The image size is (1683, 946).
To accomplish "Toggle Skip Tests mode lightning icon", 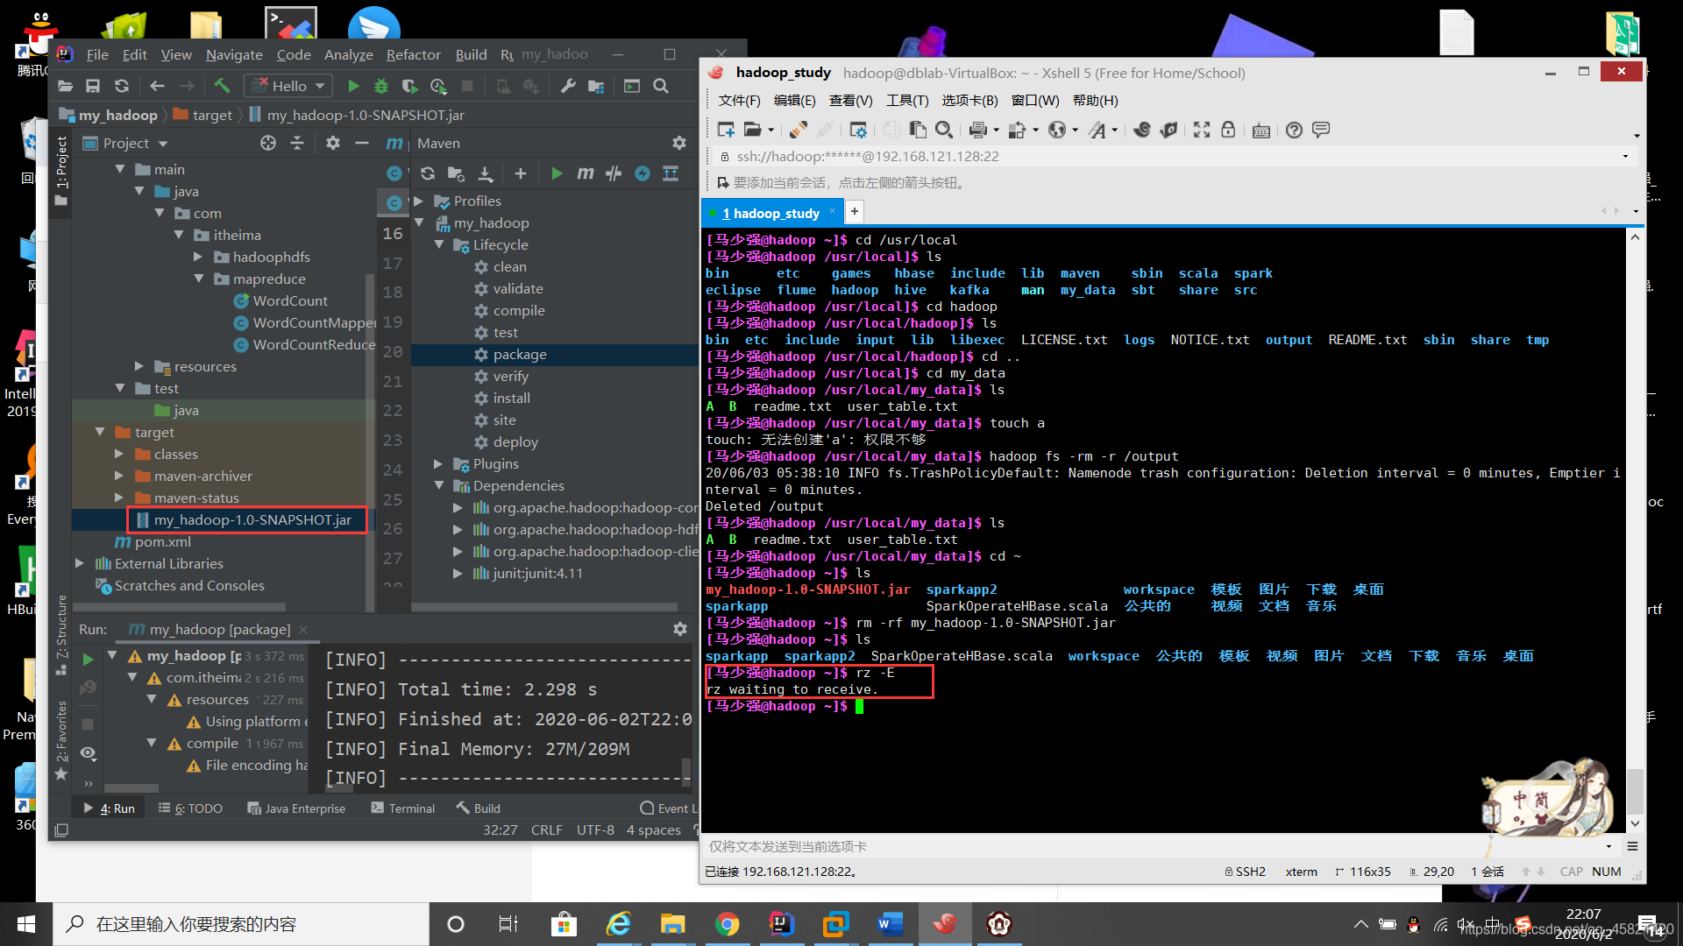I will (643, 173).
